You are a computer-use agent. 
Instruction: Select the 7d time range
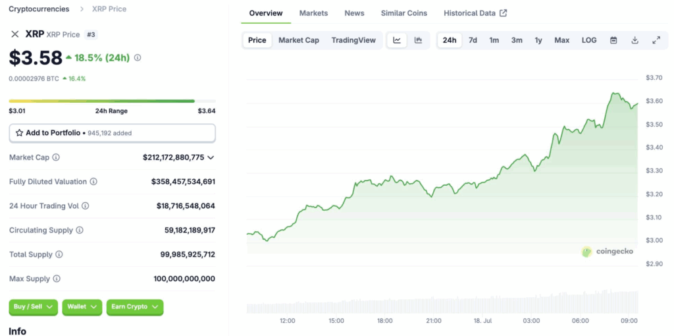[473, 40]
